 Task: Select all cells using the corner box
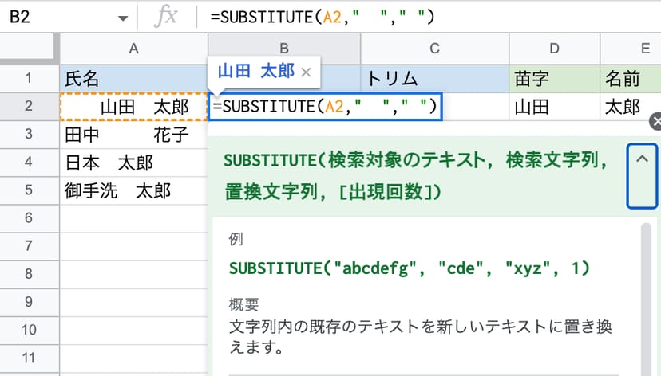(x=30, y=49)
